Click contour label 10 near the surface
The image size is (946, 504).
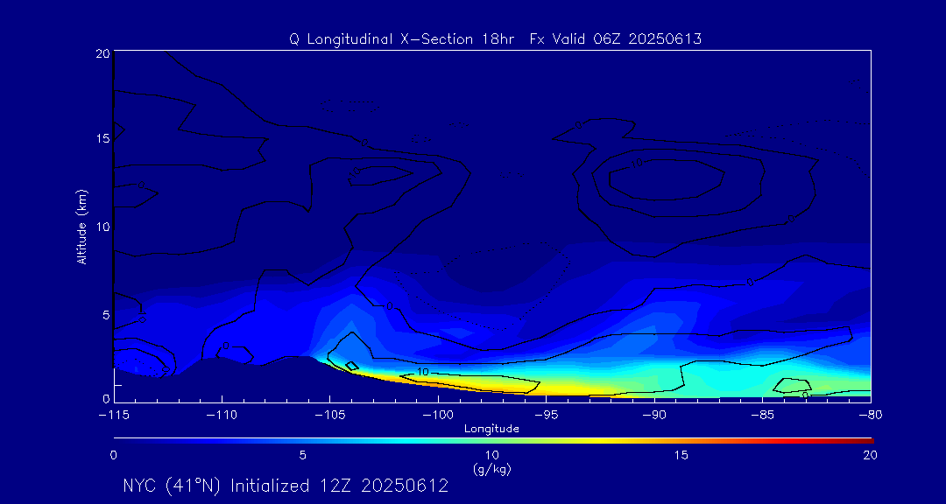(423, 372)
